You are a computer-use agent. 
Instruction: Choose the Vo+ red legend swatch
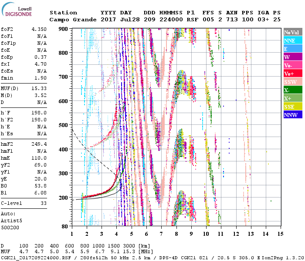point(292,74)
